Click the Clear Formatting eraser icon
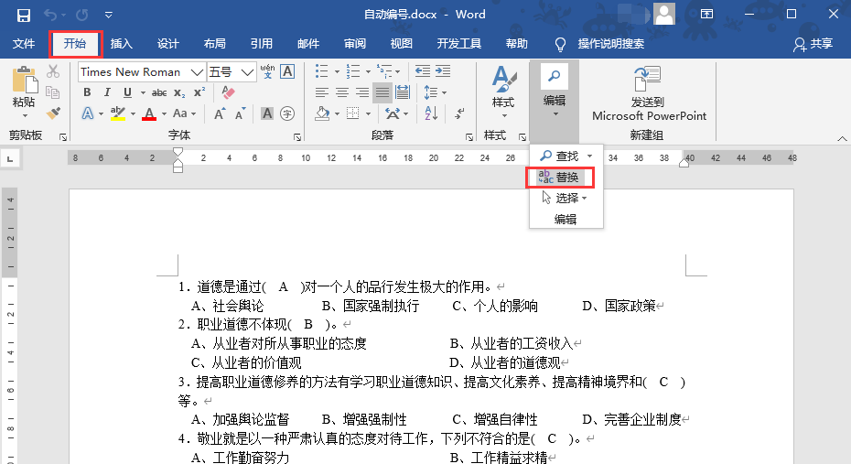This screenshot has width=851, height=464. point(229,92)
